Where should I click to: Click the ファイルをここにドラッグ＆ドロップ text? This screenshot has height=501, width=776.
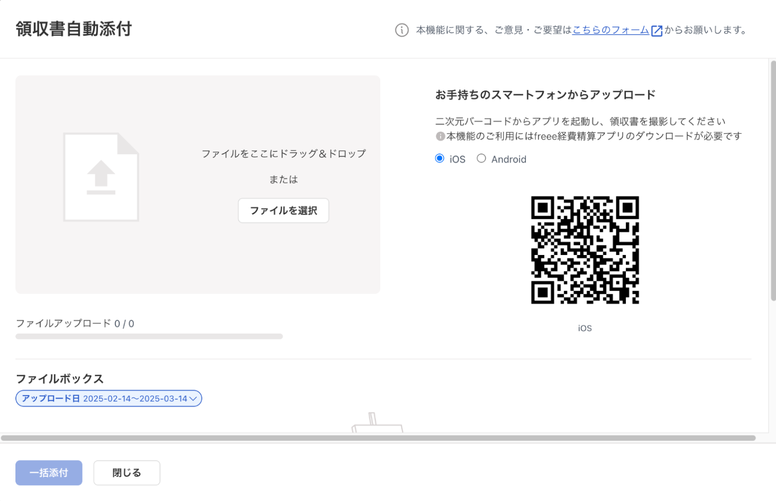pos(284,154)
